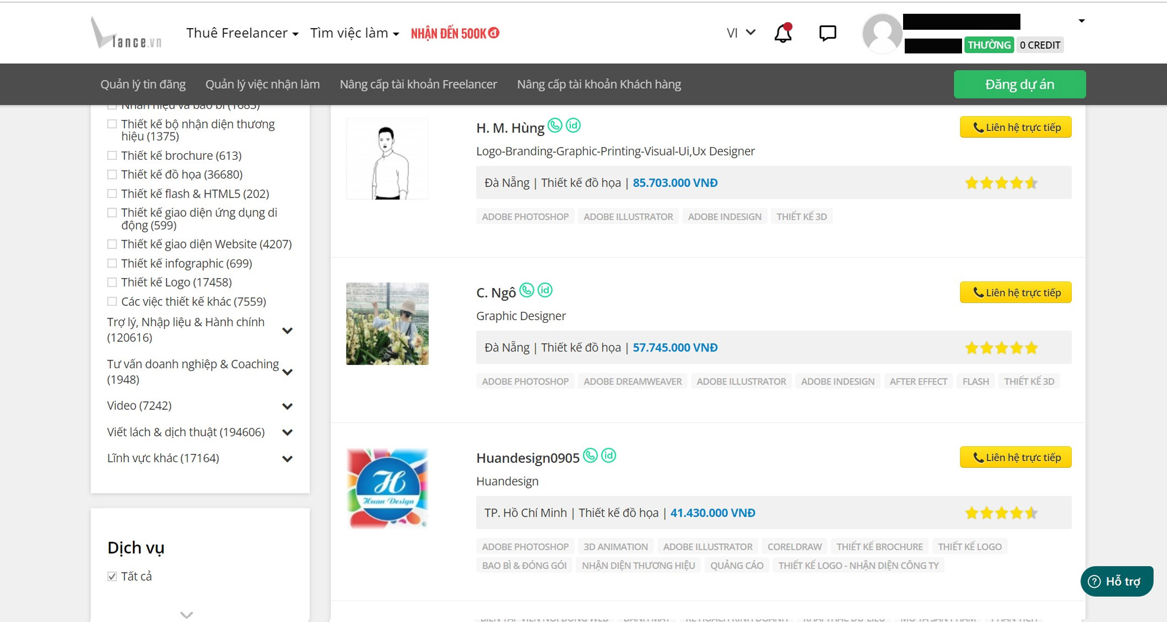Open the notification bell icon
1167x622 pixels.
[782, 34]
